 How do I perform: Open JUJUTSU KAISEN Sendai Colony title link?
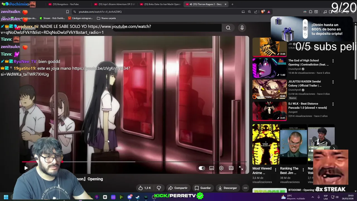point(305,83)
